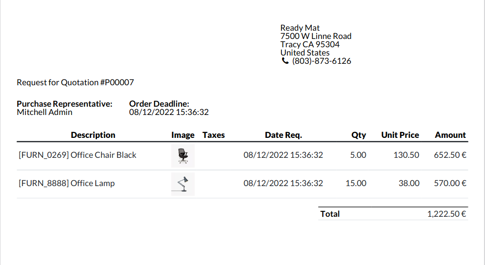
Task: Select the Description column header
Action: pos(93,135)
